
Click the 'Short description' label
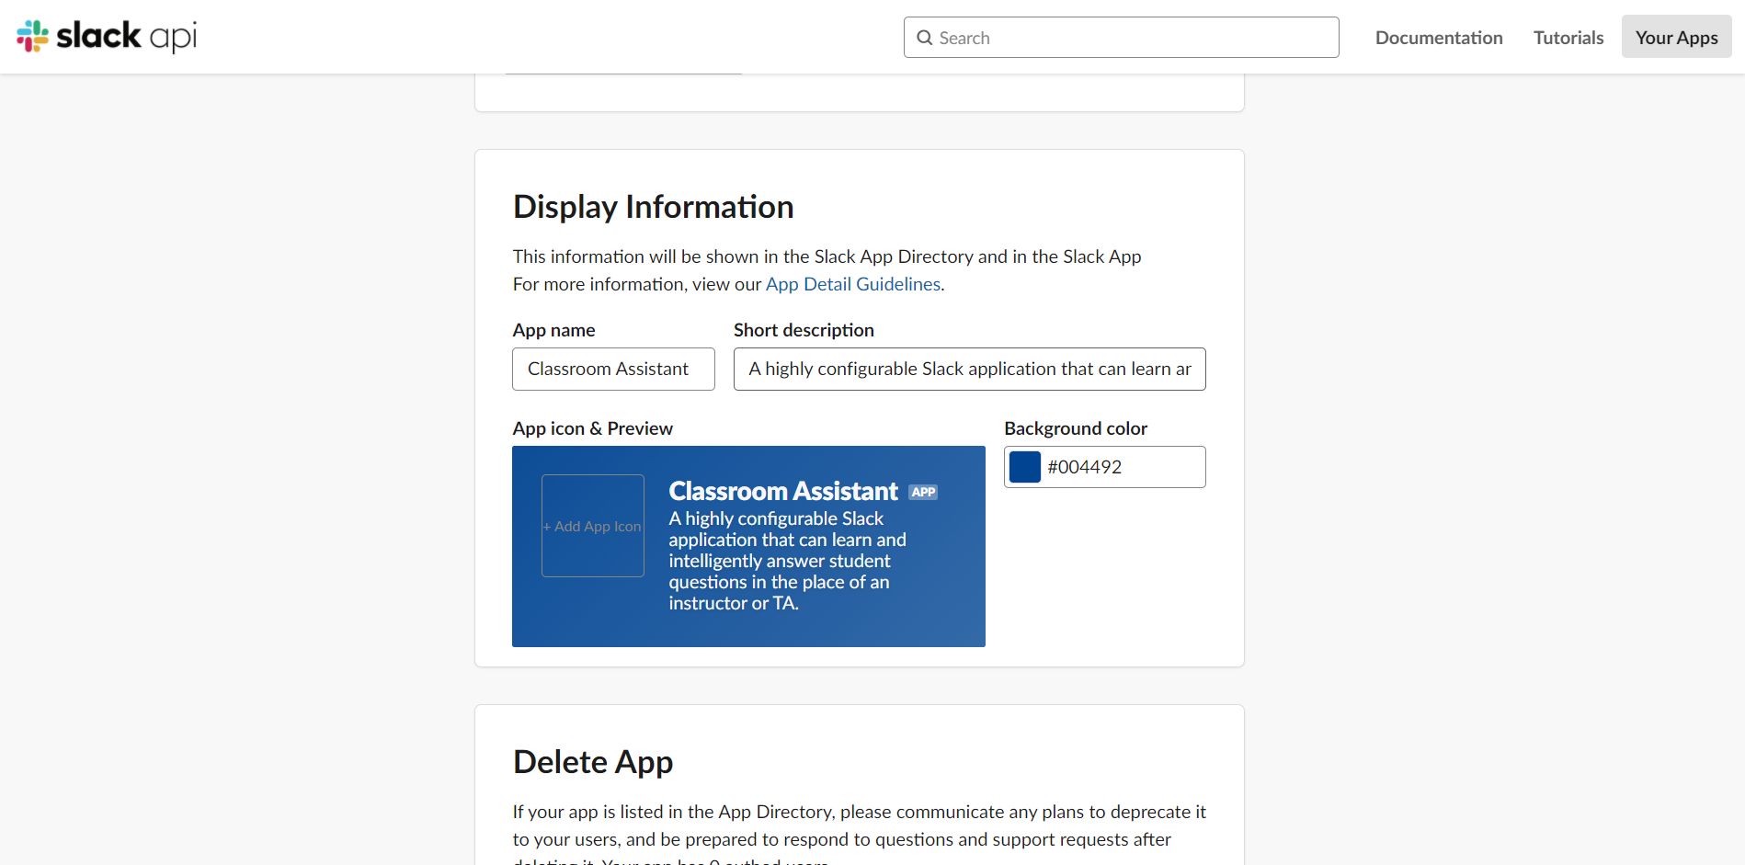(x=804, y=330)
